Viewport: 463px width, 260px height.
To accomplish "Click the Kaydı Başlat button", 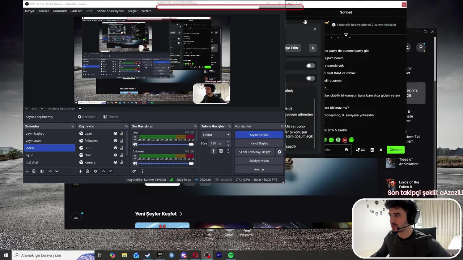I will pyautogui.click(x=259, y=143).
